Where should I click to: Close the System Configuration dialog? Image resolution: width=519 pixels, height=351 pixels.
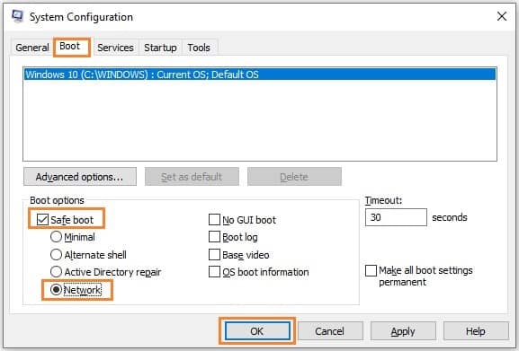click(502, 16)
